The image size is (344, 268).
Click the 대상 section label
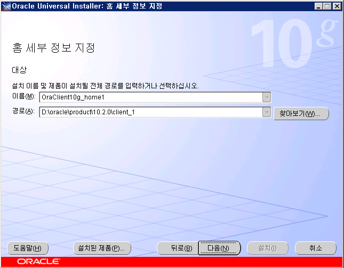pos(19,70)
